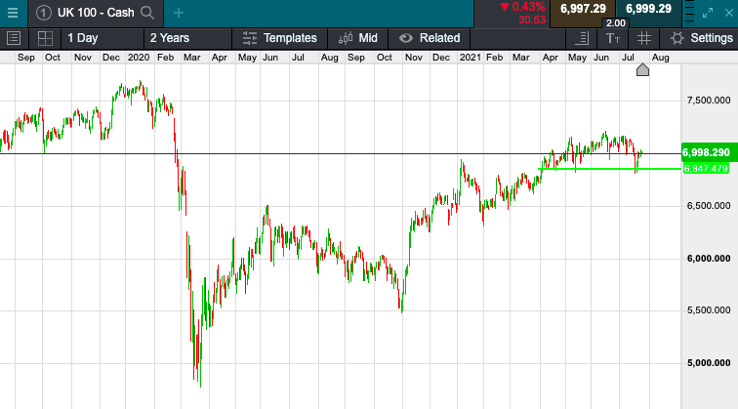Click the current price label 6,998.290
738x409 pixels.
[x=709, y=152]
